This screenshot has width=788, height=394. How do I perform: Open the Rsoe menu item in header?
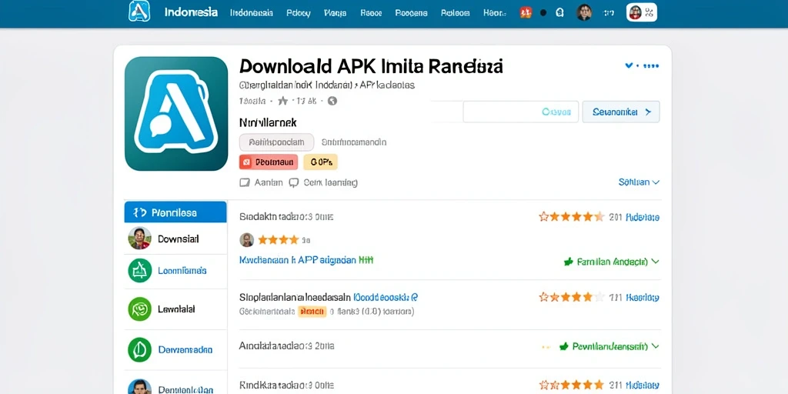[371, 12]
